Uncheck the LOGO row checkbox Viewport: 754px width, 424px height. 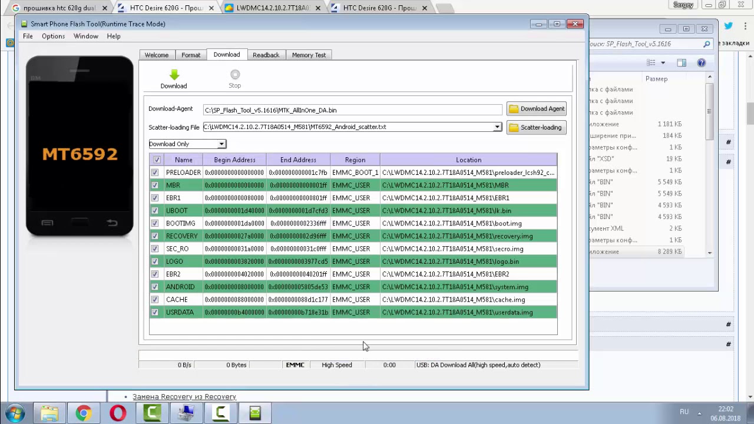pos(155,261)
